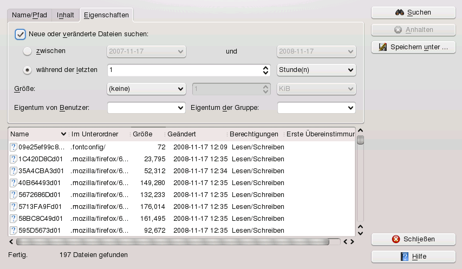Open the 2007-11-17 start date dropdown

pos(146,51)
